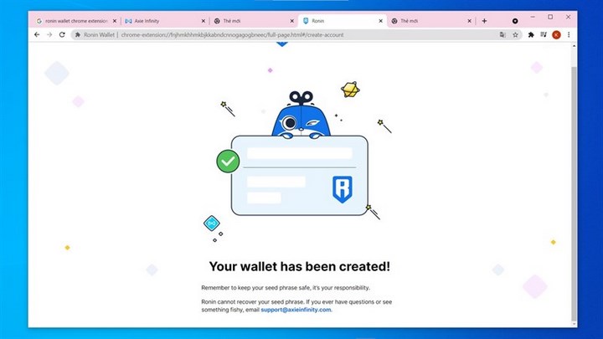This screenshot has height=339, width=603.
Task: Click the translate page icon
Action: 502,35
